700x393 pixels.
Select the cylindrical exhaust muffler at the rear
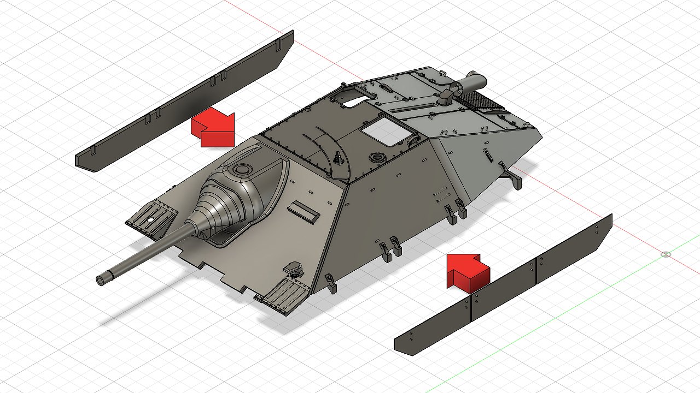[x=473, y=83]
